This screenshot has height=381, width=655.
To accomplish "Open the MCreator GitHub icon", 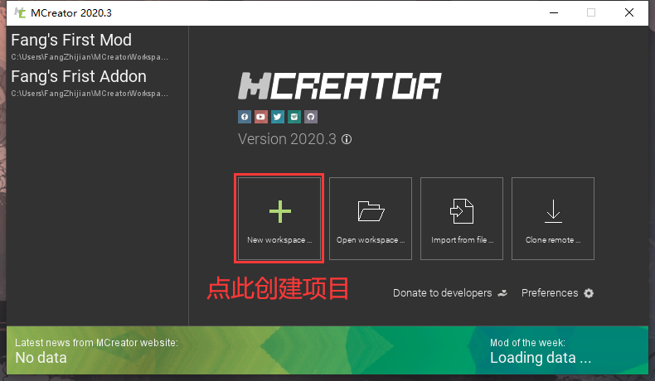I will 311,117.
